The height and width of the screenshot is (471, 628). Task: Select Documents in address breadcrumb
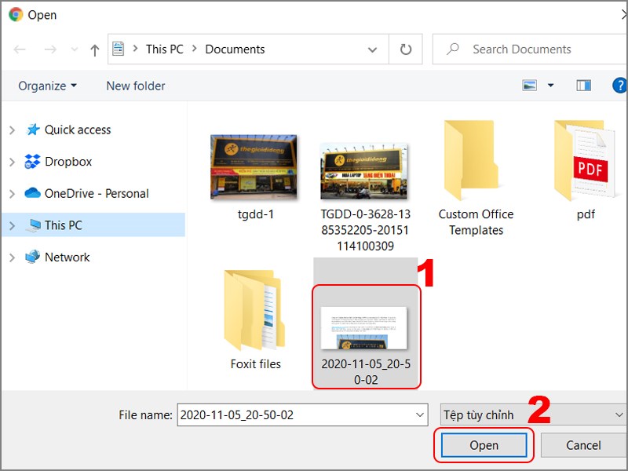(235, 49)
